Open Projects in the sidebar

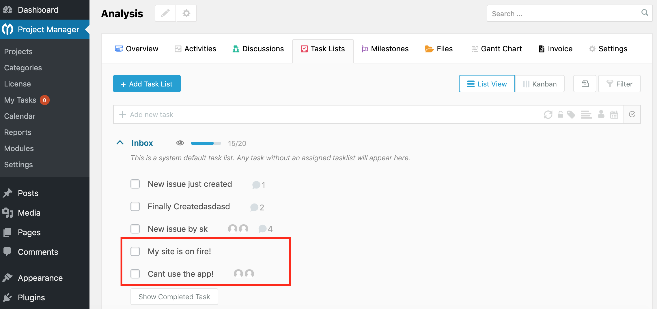coord(18,52)
